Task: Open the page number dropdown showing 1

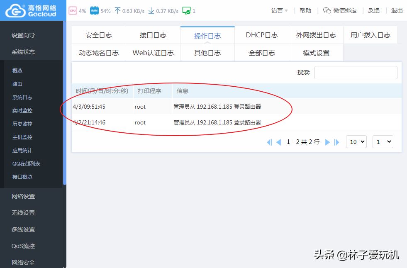Action: click(x=383, y=141)
